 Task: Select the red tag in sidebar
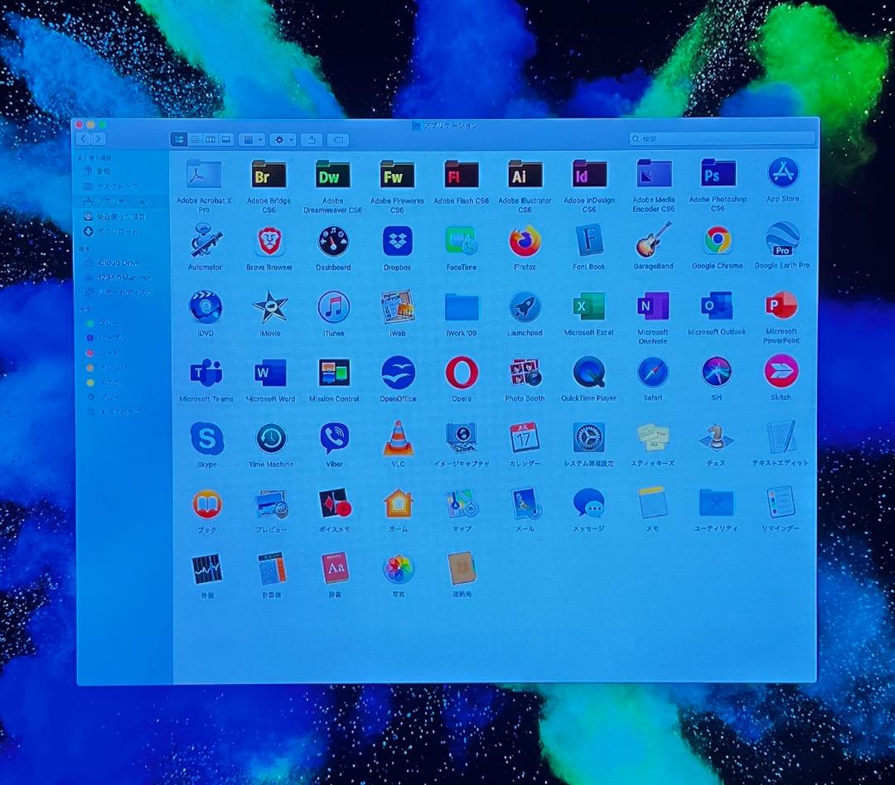[107, 353]
